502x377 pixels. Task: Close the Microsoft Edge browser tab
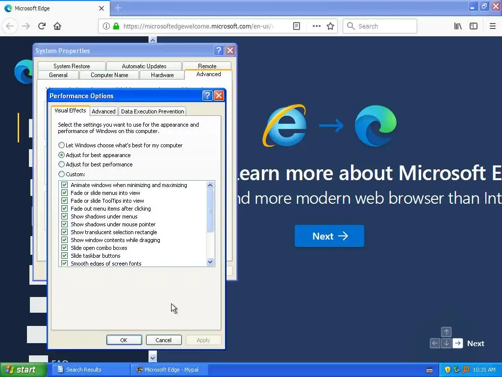tap(101, 8)
